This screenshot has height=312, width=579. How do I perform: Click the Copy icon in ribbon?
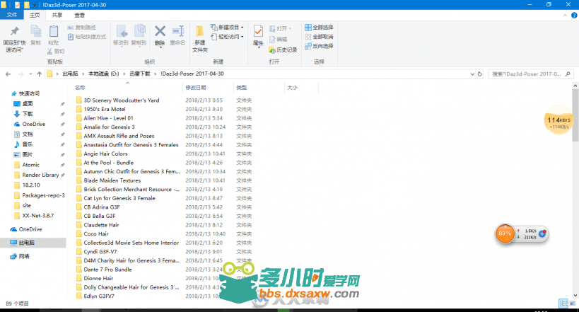pos(36,31)
